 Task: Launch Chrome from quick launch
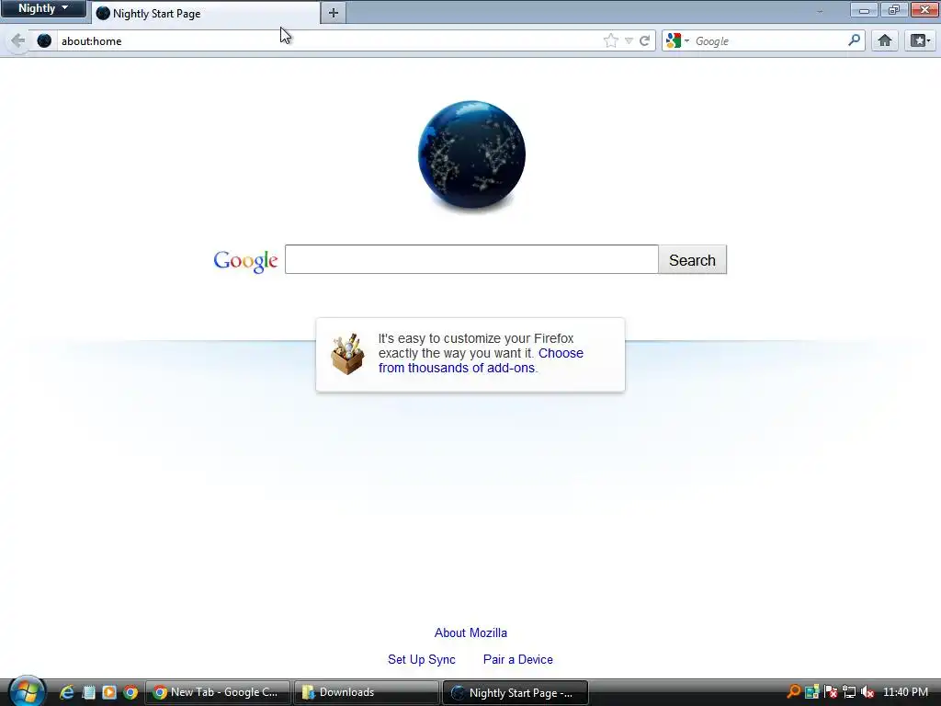[130, 692]
